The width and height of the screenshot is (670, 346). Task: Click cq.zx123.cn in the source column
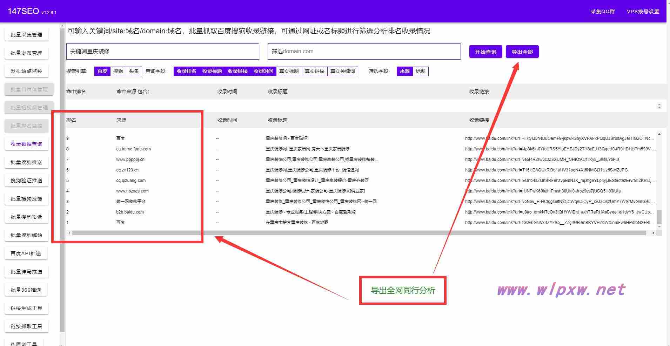coord(127,170)
